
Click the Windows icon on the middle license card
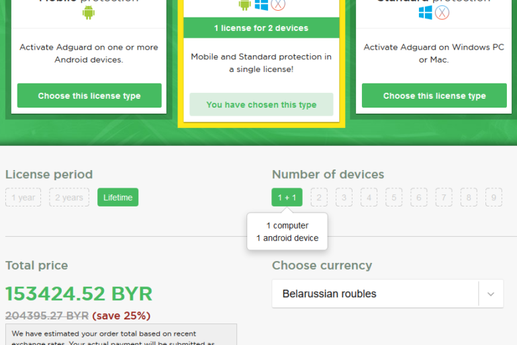pos(261,5)
